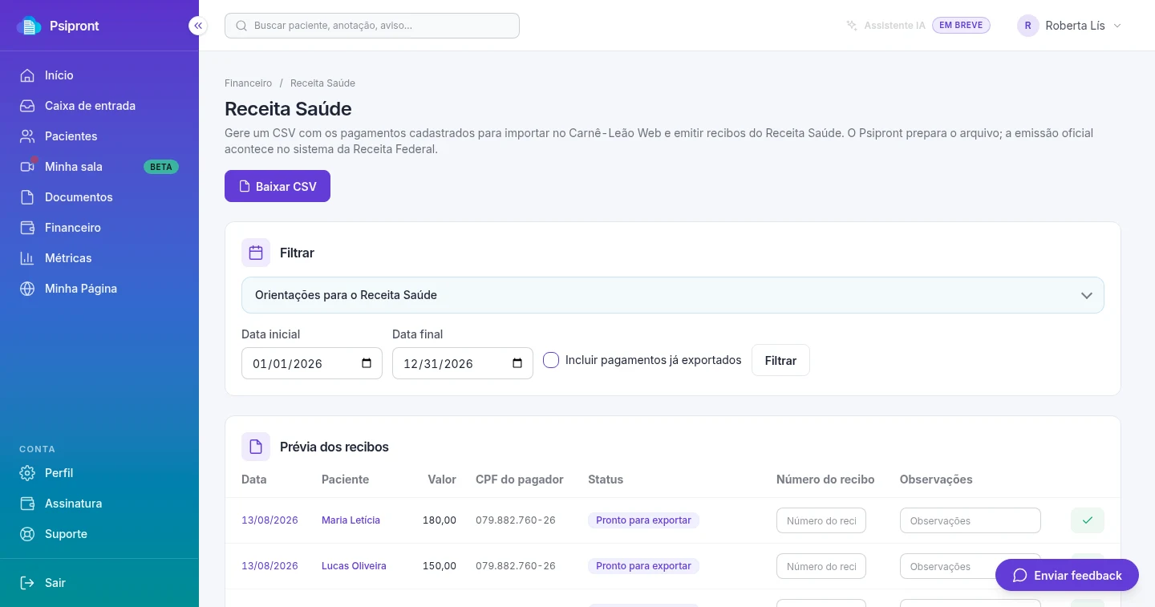Click the Buscar paciente search field

(x=372, y=26)
